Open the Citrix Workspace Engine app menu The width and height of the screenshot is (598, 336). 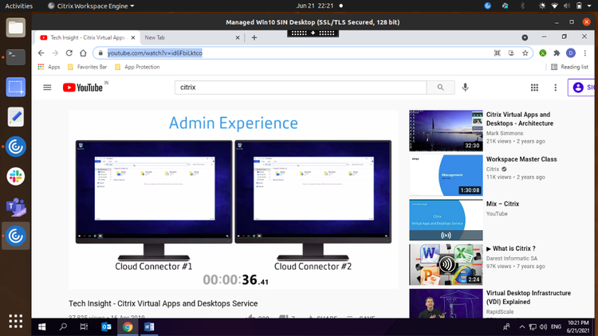click(x=91, y=6)
